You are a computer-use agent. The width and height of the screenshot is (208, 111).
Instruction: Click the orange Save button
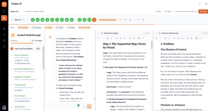tap(203, 12)
